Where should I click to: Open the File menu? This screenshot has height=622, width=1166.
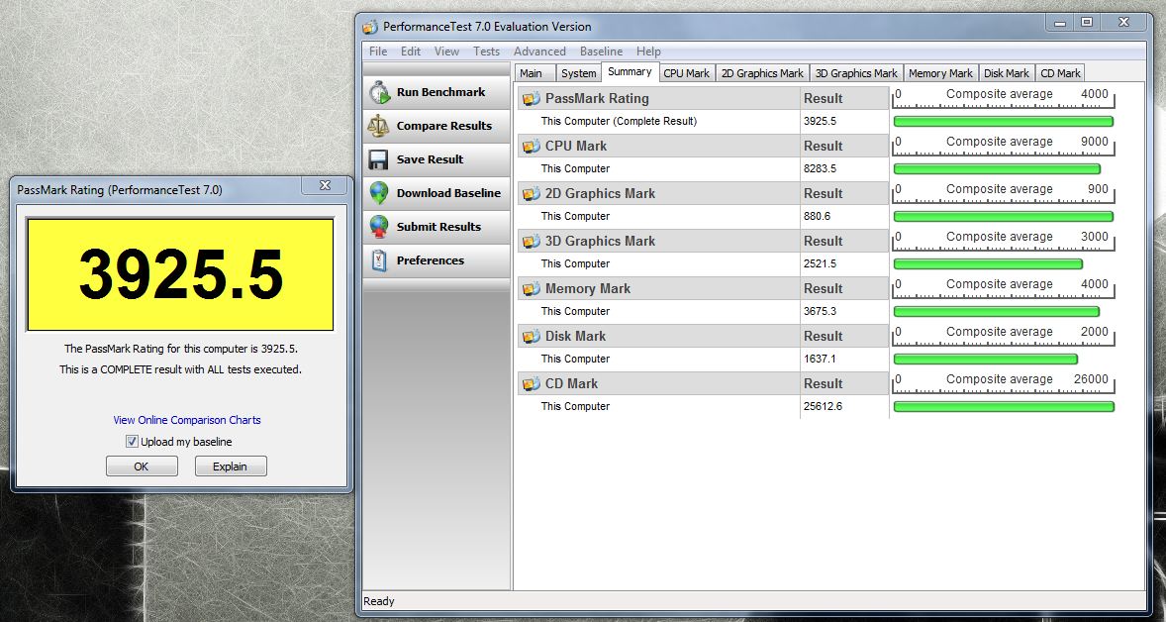click(x=378, y=52)
